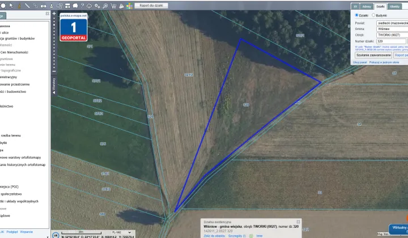
Task: Click the Numer działki input field
Action: point(391,41)
